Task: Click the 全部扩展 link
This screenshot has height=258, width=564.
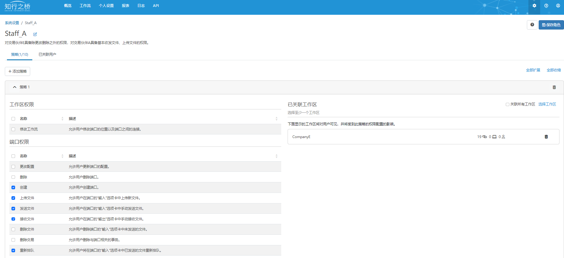Action: click(x=533, y=70)
